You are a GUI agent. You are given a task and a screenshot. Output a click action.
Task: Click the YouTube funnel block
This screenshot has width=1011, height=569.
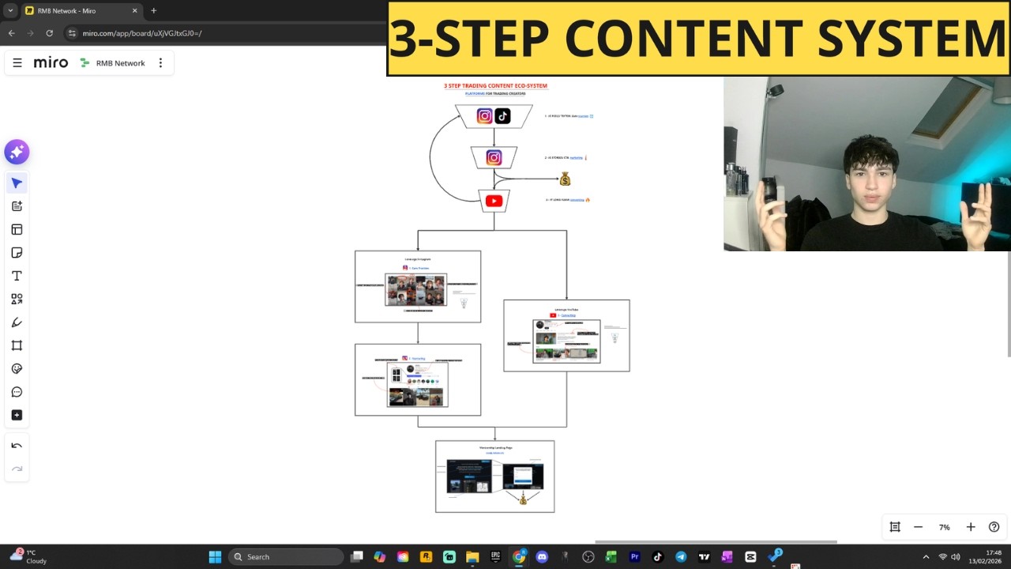(494, 201)
